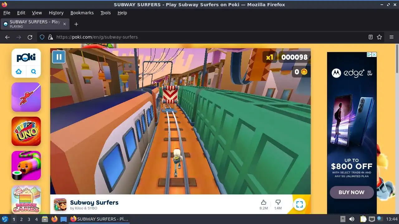The height and width of the screenshot is (224, 399).
Task: Go back to previous page
Action: pyautogui.click(x=7, y=37)
